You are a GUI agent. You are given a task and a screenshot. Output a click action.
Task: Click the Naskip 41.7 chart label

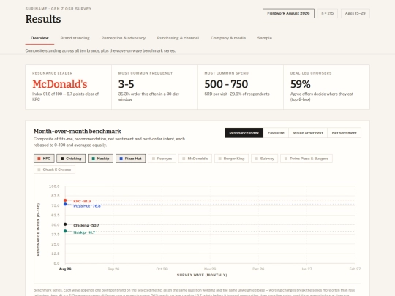tap(84, 232)
